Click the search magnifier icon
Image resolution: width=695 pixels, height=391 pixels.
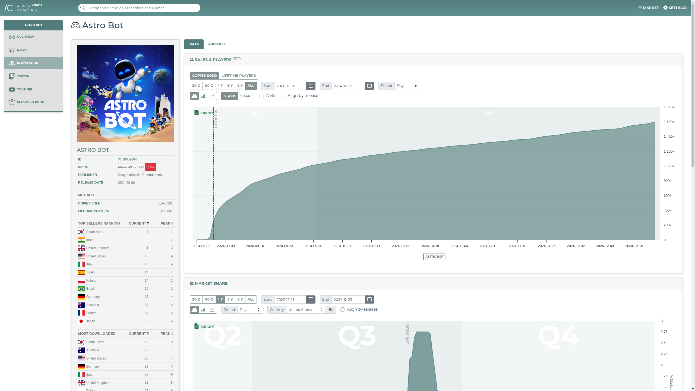(83, 8)
